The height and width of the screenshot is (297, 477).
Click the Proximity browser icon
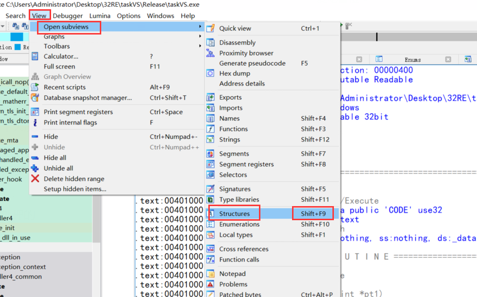pos(210,53)
